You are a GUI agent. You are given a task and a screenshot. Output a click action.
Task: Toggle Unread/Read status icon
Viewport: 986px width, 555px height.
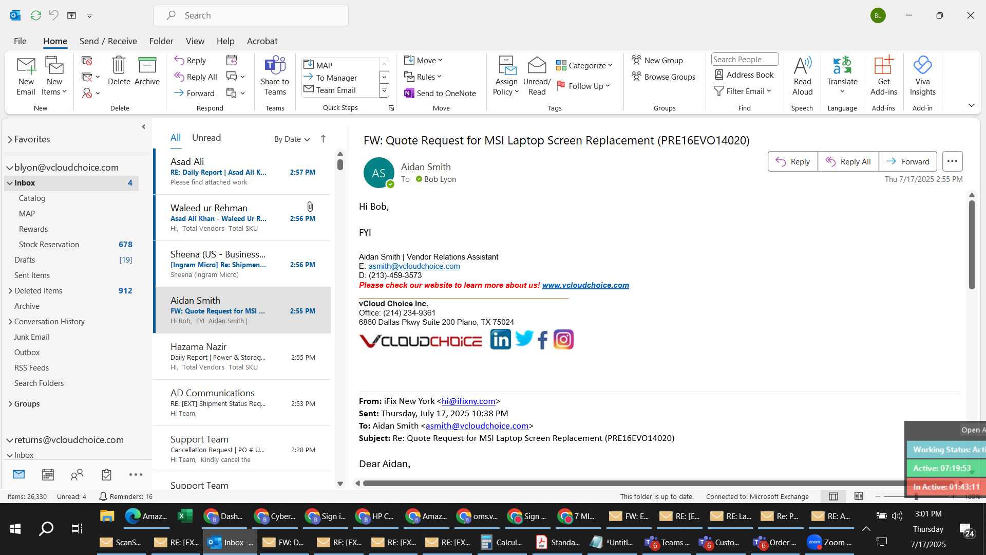537,76
